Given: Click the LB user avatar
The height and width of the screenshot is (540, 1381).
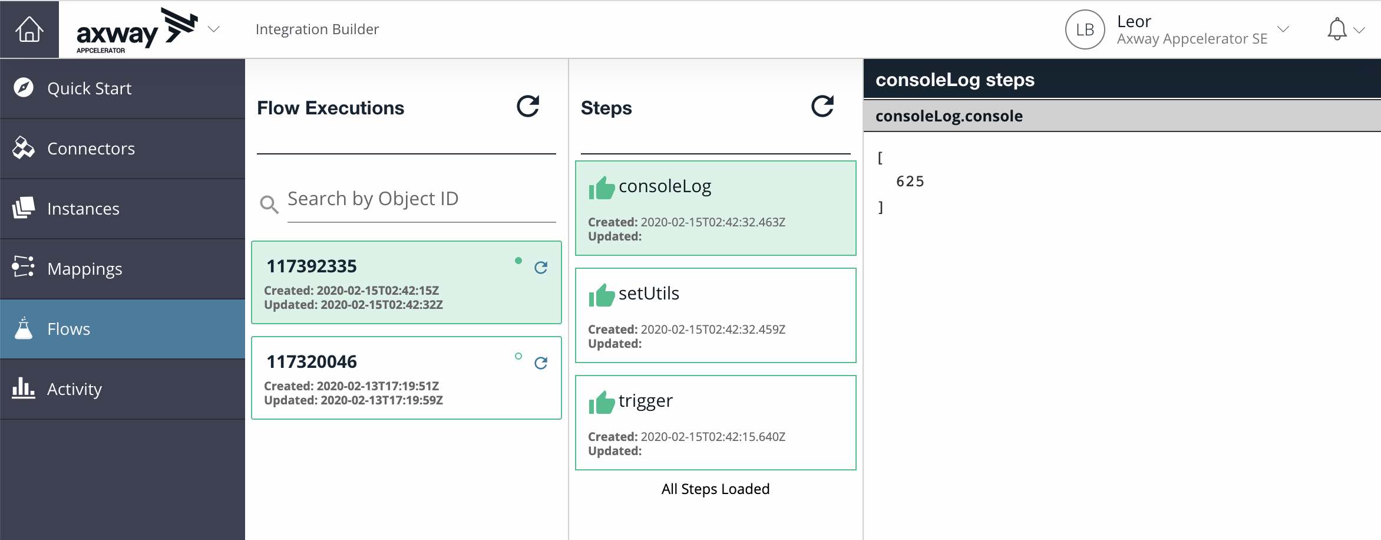Looking at the screenshot, I should click(1085, 29).
